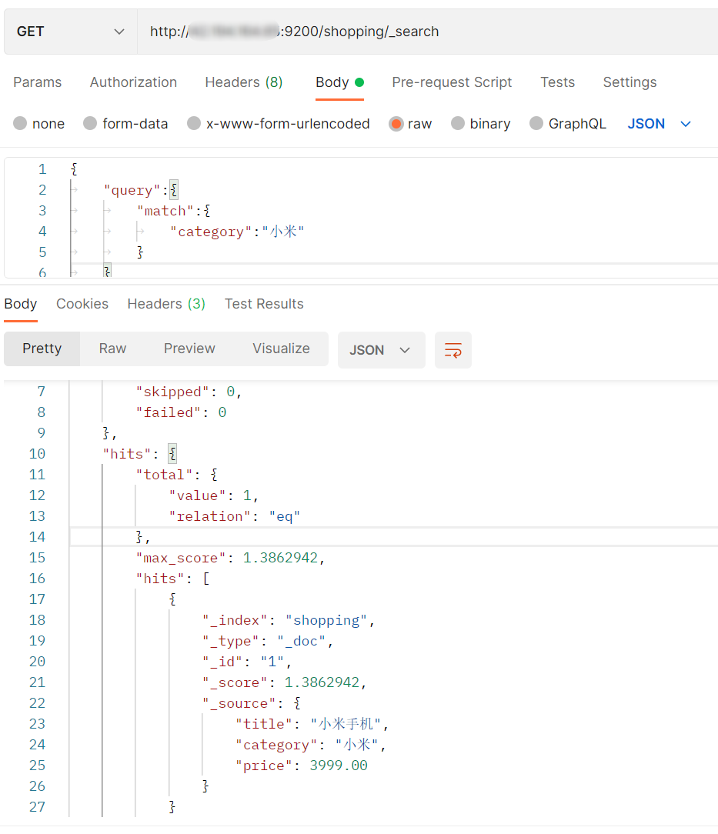This screenshot has height=834, width=718.
Task: Click the request URL input field
Action: tap(423, 32)
